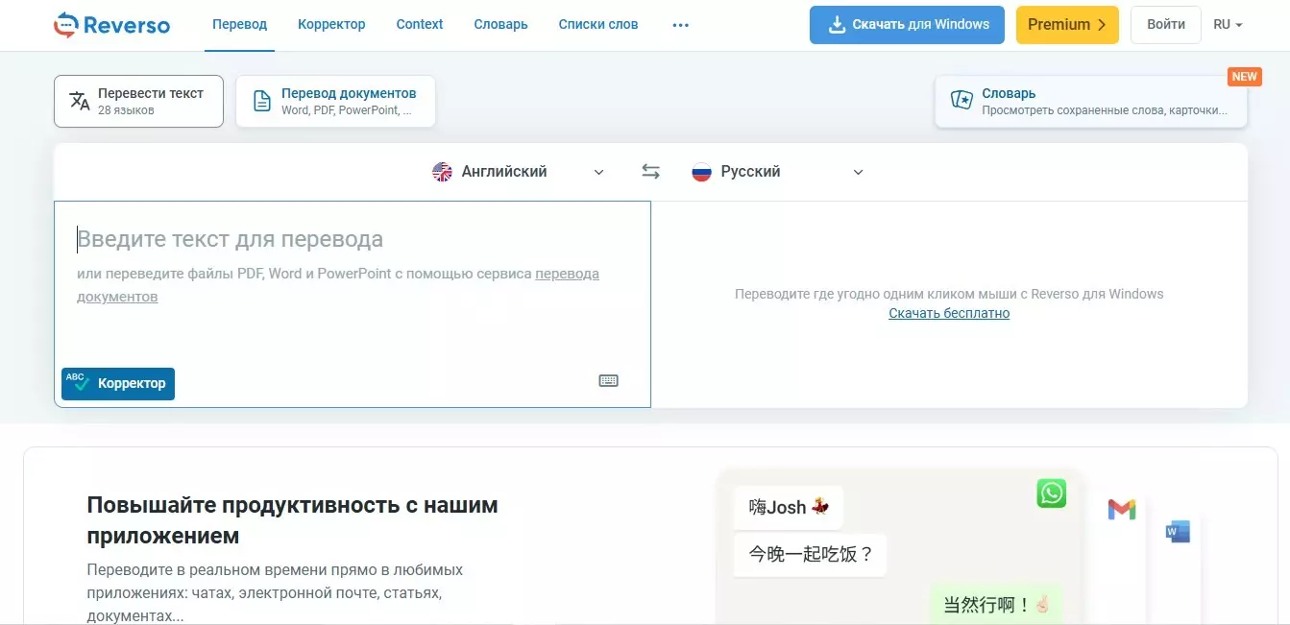Image resolution: width=1290 pixels, height=625 pixels.
Task: Open the Корректор tab in navigation
Action: click(331, 25)
